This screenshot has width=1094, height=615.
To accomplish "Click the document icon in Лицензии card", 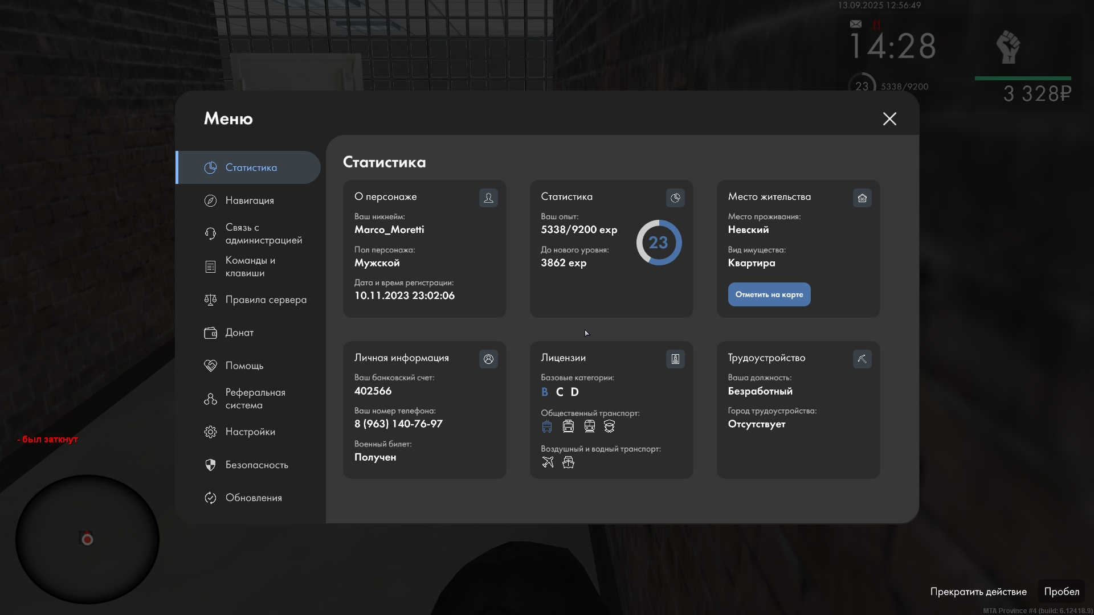I will click(675, 359).
